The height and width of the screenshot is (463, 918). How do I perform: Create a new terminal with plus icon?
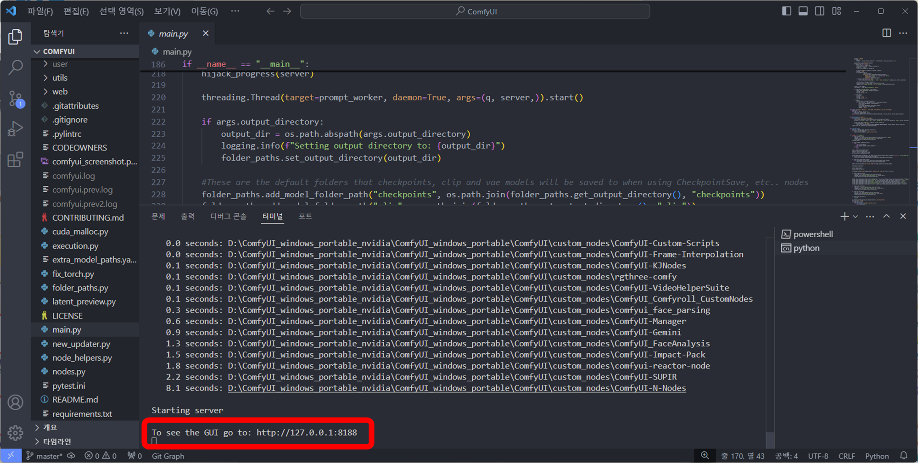click(x=844, y=216)
